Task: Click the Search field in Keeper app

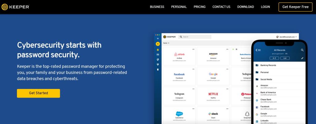Action: coord(196,37)
